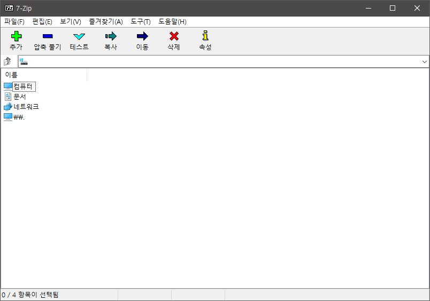Open the 도구(T) menu

point(141,22)
